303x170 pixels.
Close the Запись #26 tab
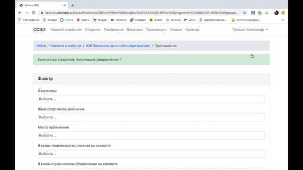[x=64, y=5]
